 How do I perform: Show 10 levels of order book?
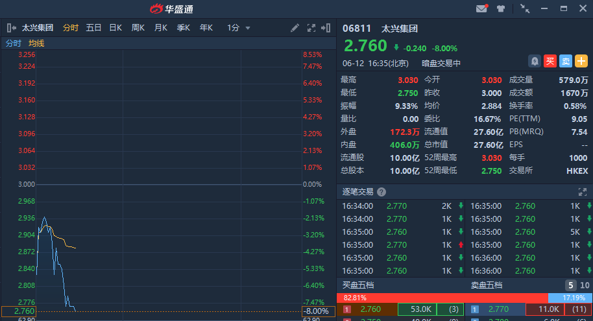[585, 285]
